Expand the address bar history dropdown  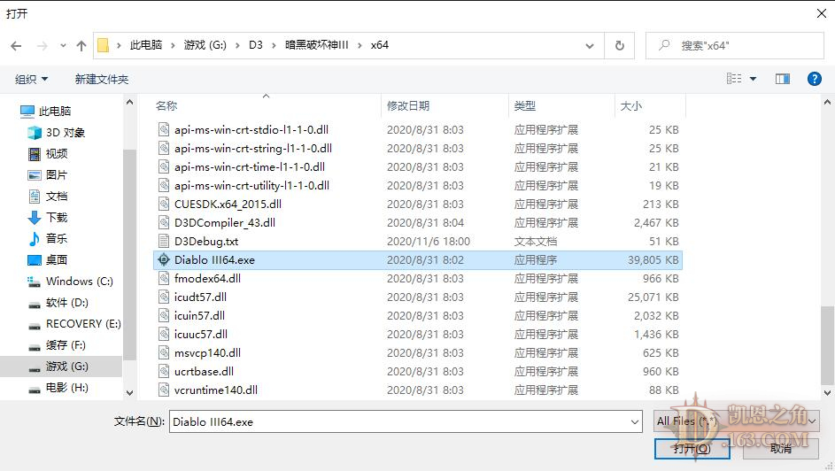pos(590,46)
